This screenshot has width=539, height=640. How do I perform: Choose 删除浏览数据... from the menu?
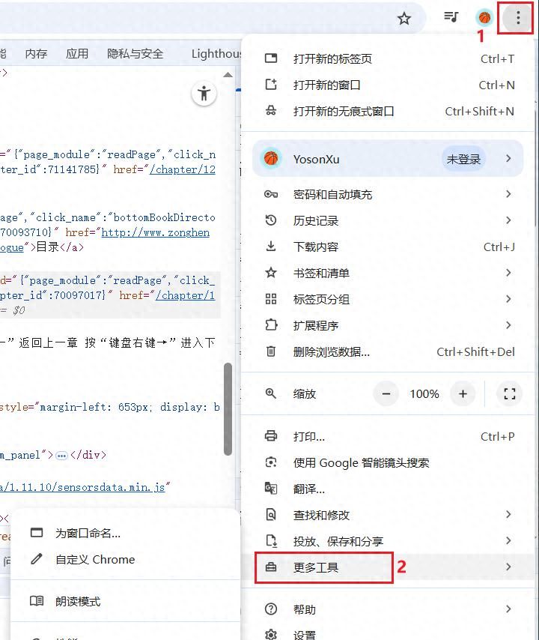(x=387, y=351)
